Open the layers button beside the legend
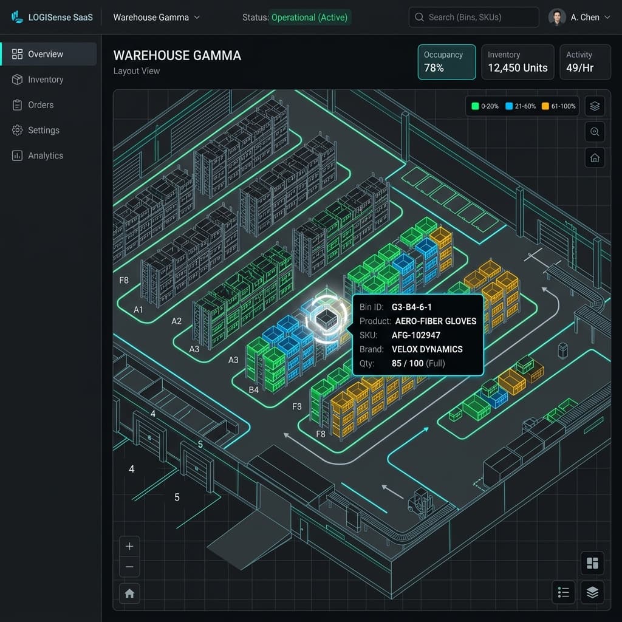 [x=595, y=106]
